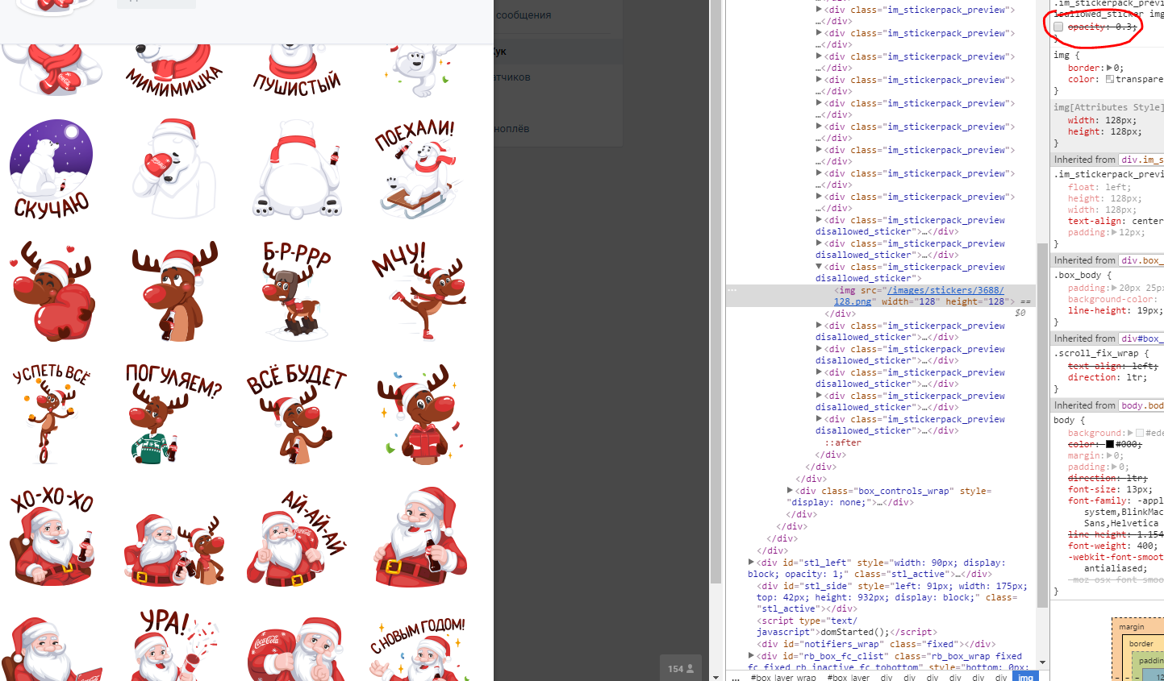Select the bear back view with scarf sticker
Viewport: 1164px width, 681px height.
pyautogui.click(x=297, y=169)
